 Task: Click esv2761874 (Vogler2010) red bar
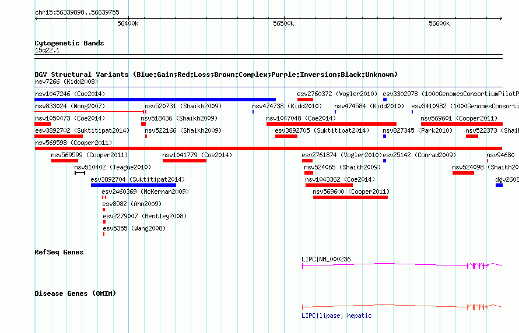point(307,161)
